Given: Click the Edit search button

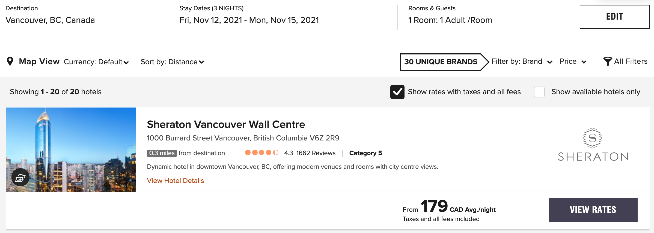Looking at the screenshot, I should point(614,17).
